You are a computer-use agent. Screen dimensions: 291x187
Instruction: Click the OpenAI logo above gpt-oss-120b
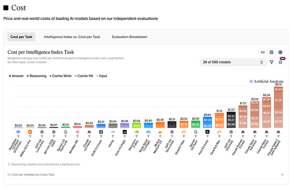[x=54, y=132]
